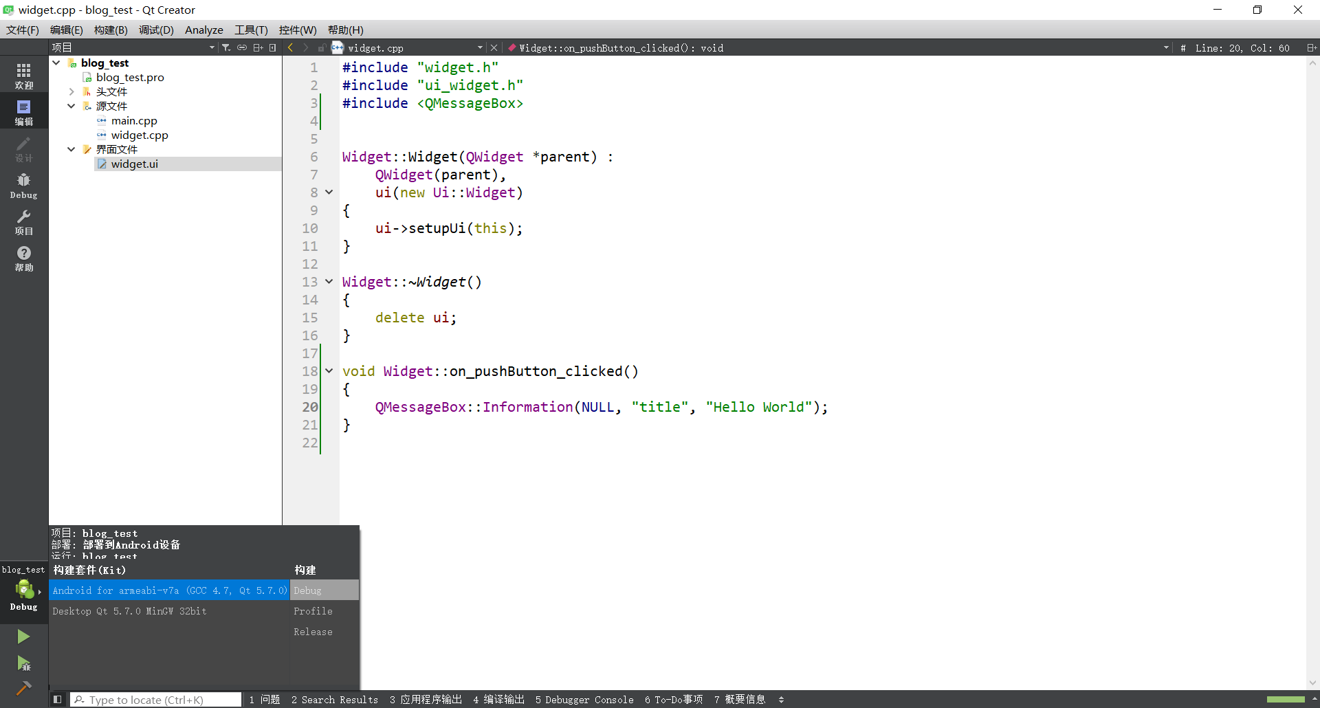This screenshot has height=708, width=1320.
Task: Open the 控件(W) menu
Action: [x=298, y=30]
